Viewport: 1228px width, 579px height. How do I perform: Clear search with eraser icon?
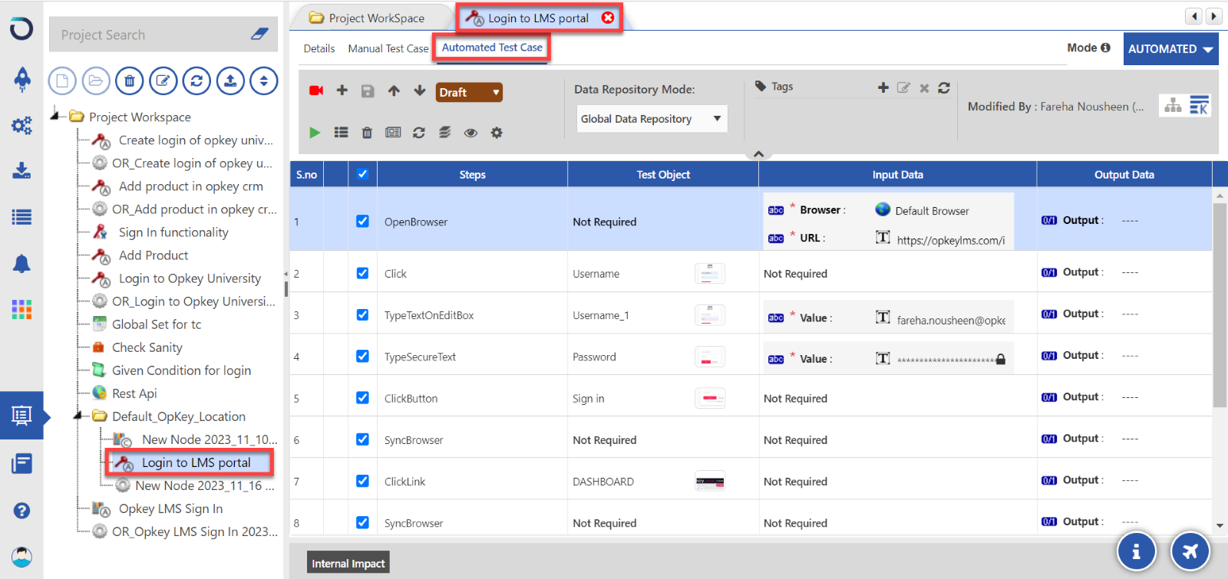[259, 35]
